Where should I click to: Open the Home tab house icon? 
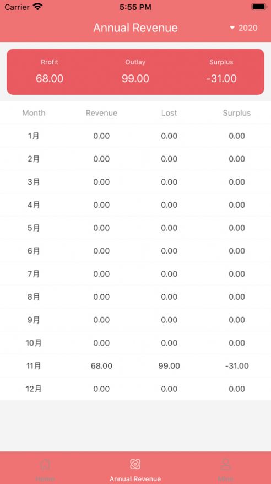(45, 464)
